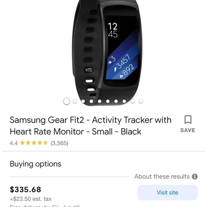The image size is (207, 207).
Task: Open the About these results link
Action: pyautogui.click(x=162, y=177)
